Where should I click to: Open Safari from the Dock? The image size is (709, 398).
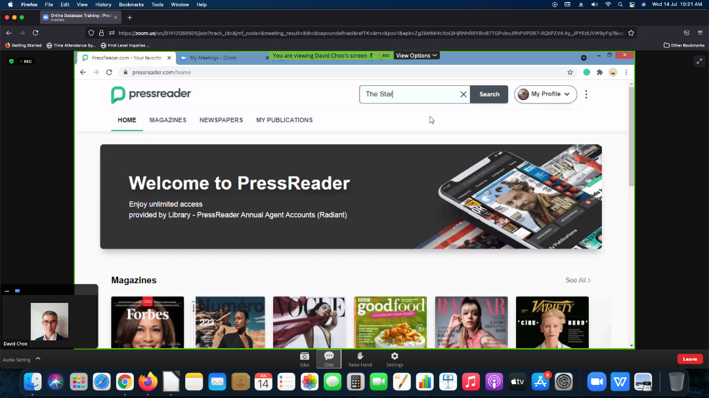pos(102,382)
